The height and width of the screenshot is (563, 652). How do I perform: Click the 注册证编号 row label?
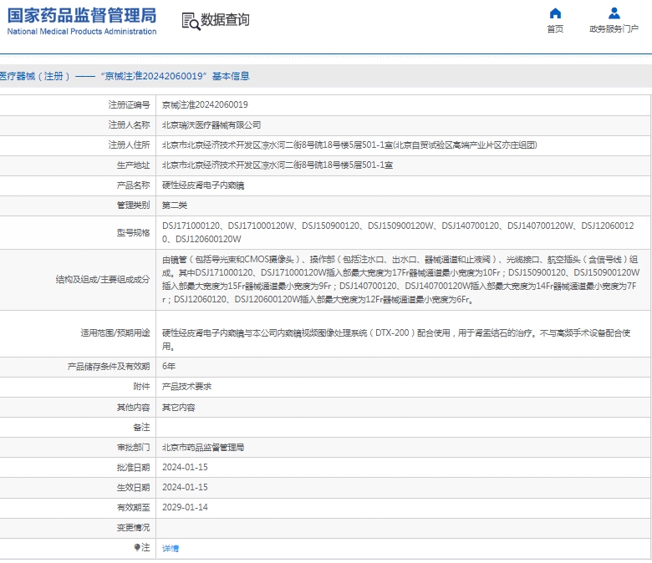[129, 104]
